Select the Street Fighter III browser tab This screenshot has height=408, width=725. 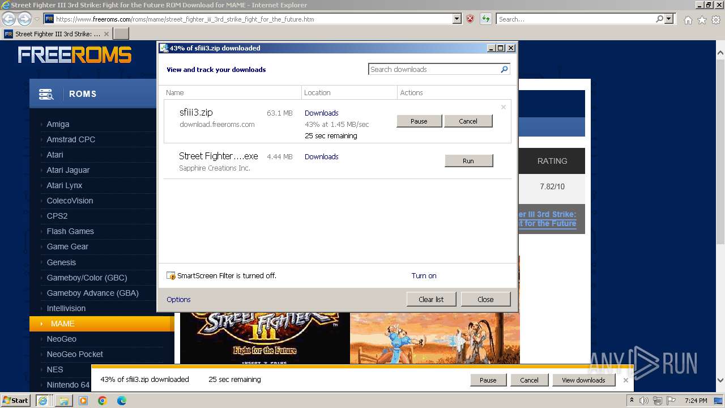57,34
